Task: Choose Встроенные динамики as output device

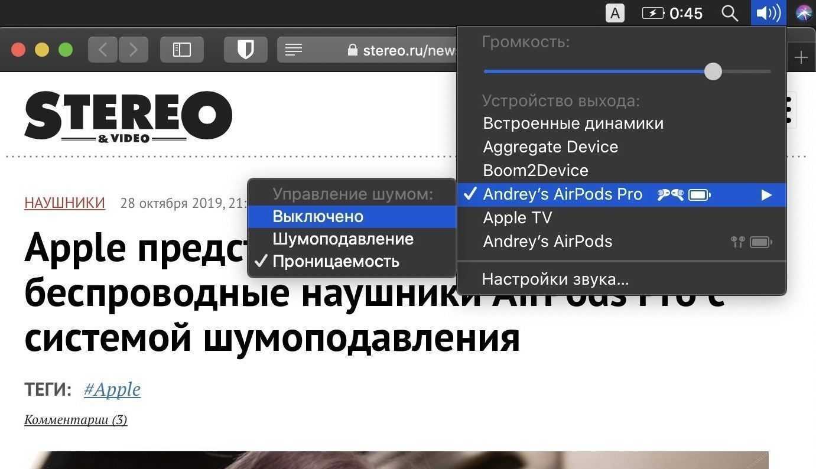Action: tap(573, 123)
